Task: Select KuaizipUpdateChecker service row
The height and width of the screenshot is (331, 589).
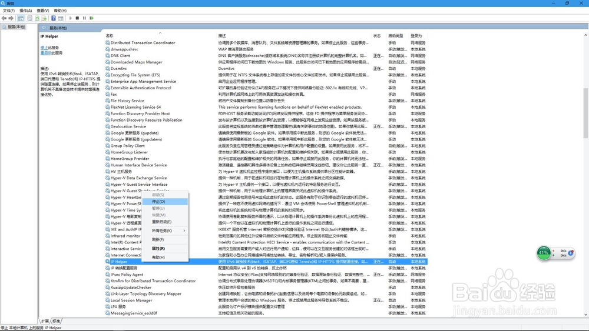Action: pos(266,287)
